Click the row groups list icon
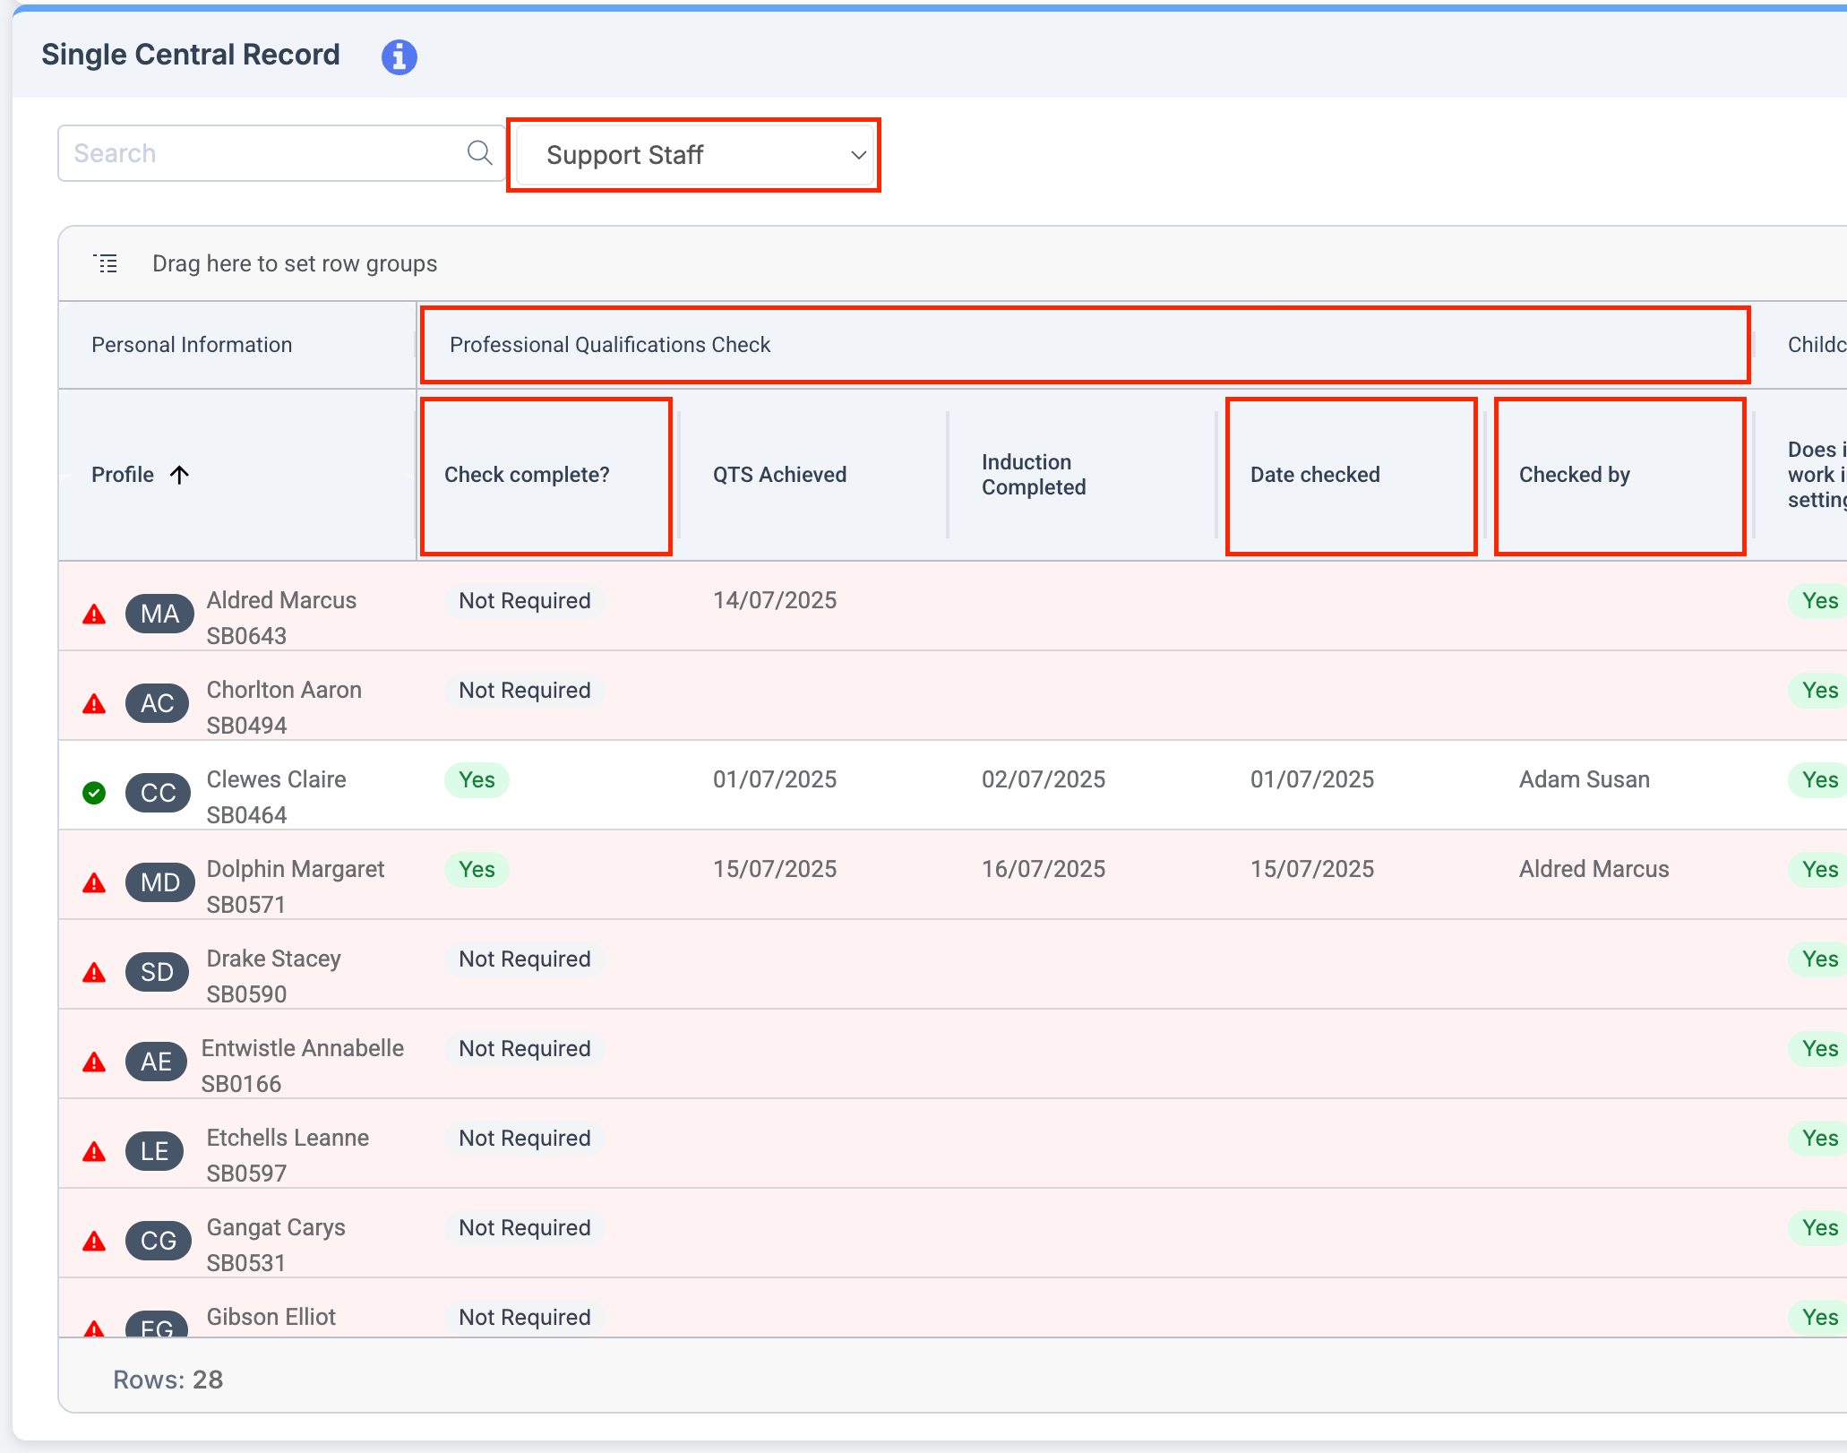Viewport: 1847px width, 1453px height. coord(106,263)
